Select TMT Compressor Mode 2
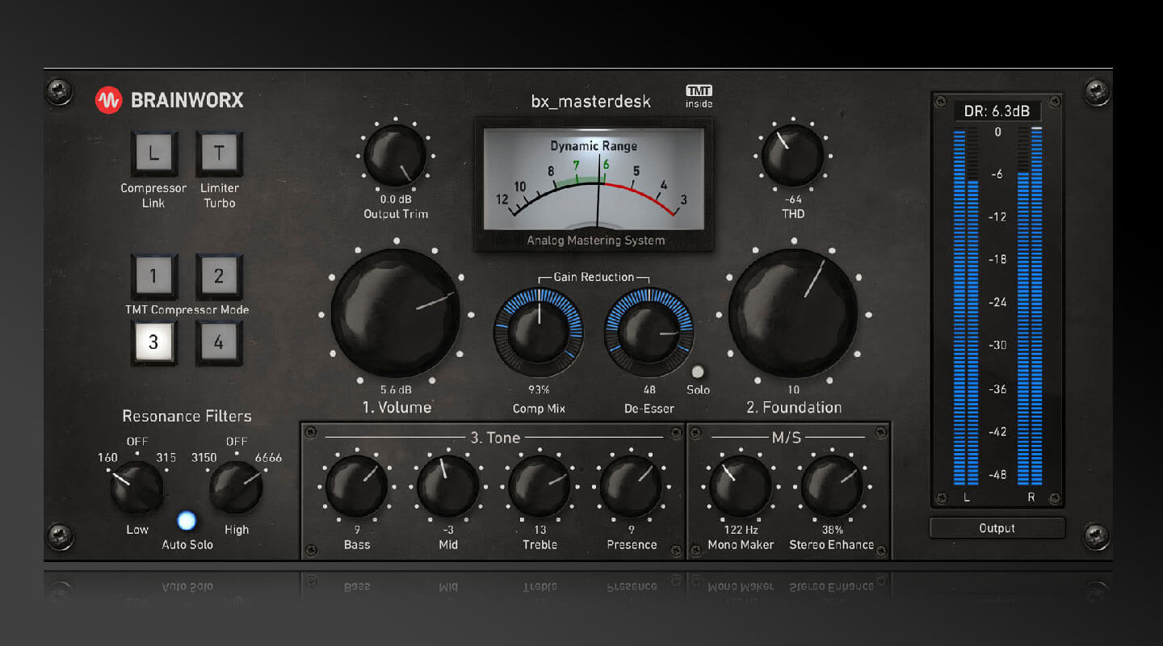The width and height of the screenshot is (1163, 646). tap(219, 277)
